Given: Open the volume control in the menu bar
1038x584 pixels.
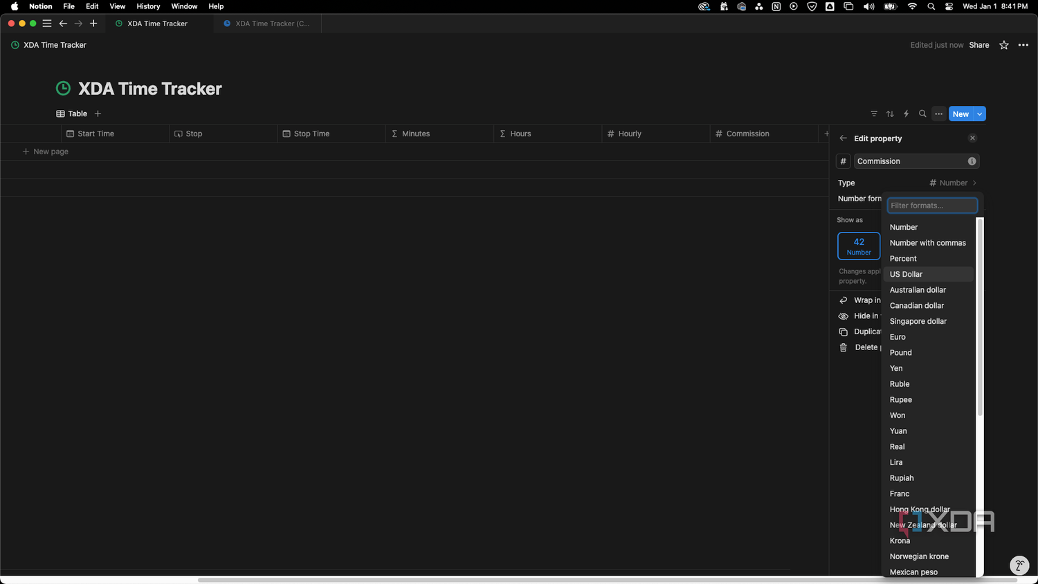Looking at the screenshot, I should point(869,6).
